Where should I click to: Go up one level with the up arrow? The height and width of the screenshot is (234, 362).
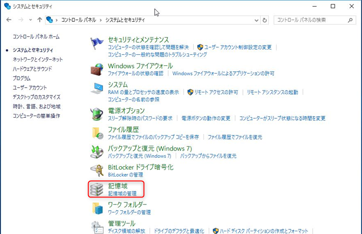(40, 20)
